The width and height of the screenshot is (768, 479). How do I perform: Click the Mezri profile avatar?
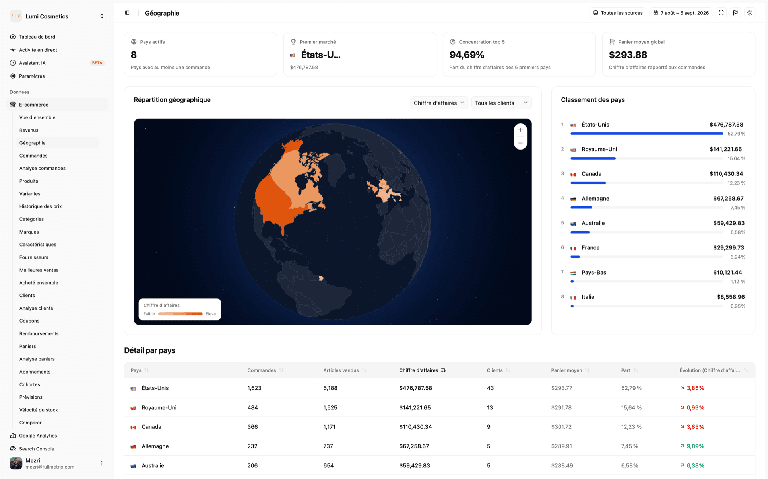pos(16,463)
